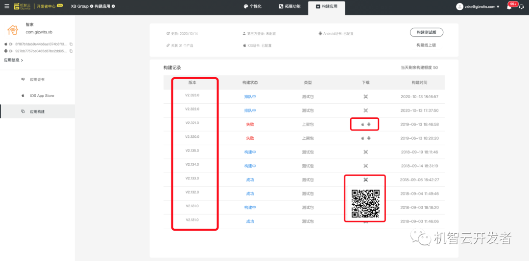
Task: Click 上架包 type in V2.321.0 row
Action: pos(308,124)
